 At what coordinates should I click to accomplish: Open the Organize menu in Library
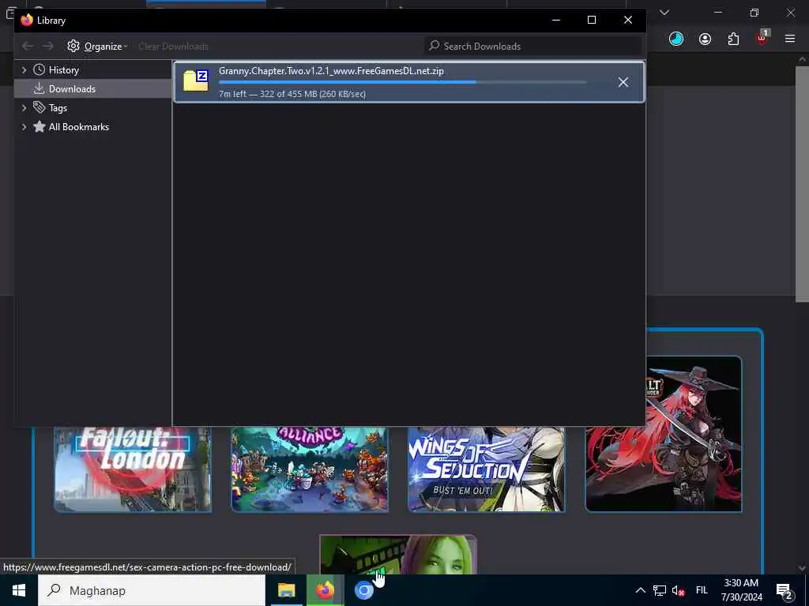(97, 47)
